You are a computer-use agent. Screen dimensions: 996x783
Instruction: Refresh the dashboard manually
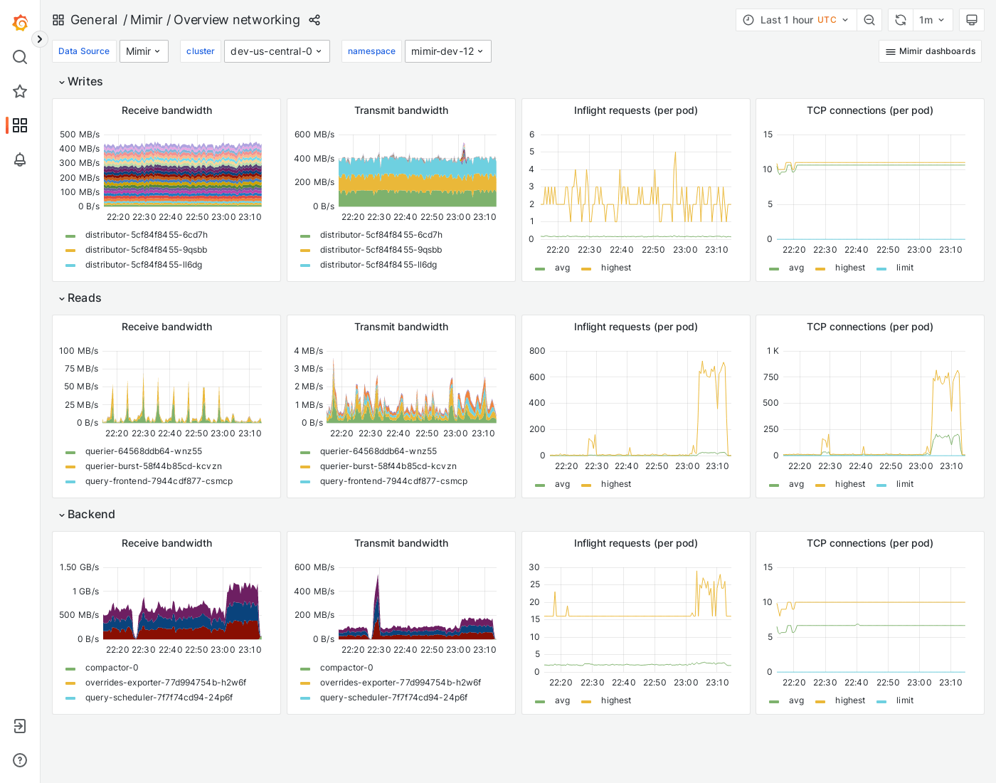[x=900, y=20]
